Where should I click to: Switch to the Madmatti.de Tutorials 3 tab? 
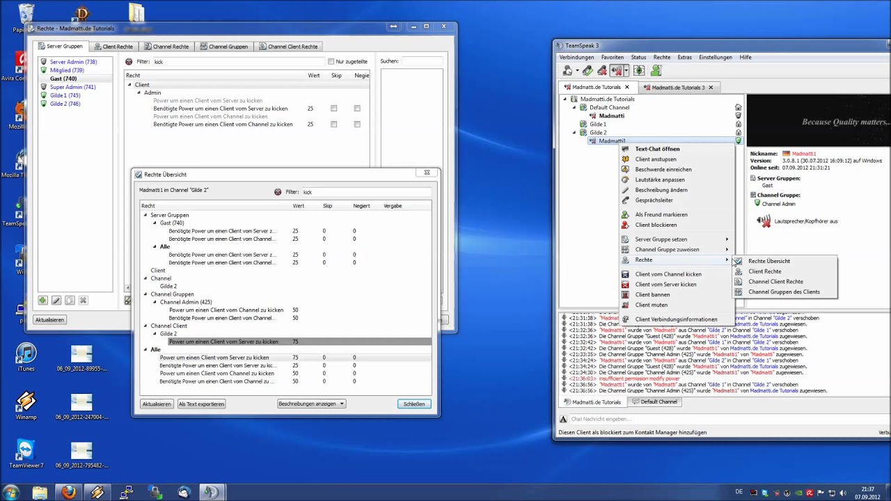click(678, 88)
